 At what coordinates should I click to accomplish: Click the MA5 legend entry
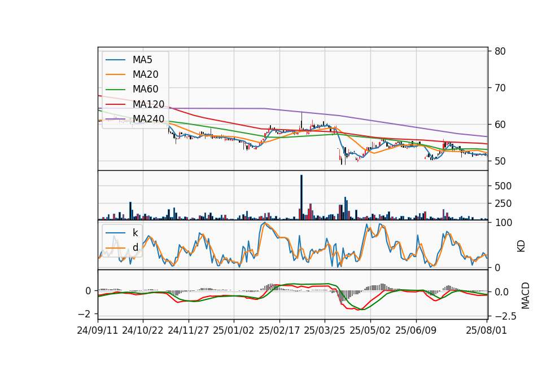129,60
